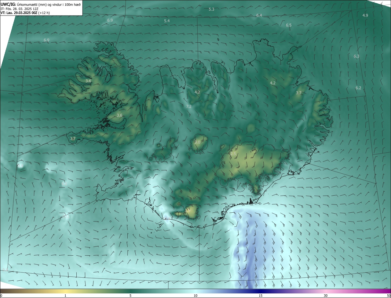Click the 6.5 value label
Viewport: 391px width, 298px height.
(289, 25)
